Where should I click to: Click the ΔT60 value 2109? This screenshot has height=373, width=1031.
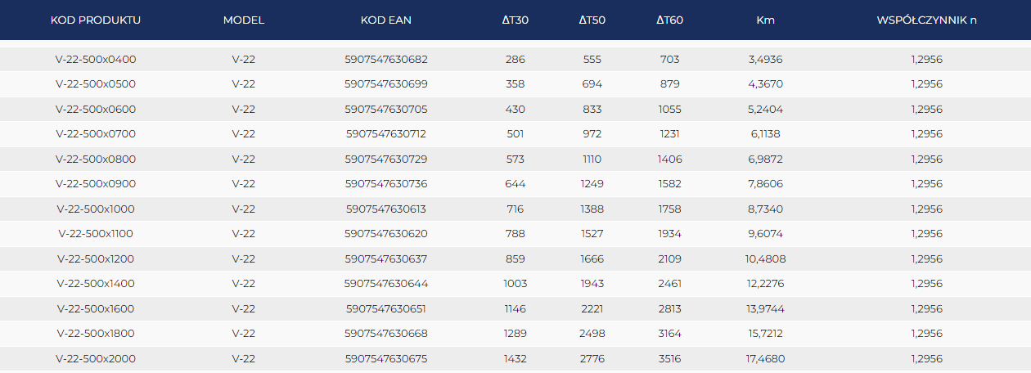pyautogui.click(x=669, y=259)
